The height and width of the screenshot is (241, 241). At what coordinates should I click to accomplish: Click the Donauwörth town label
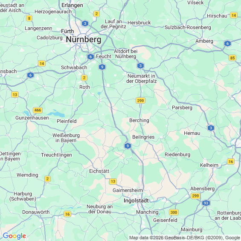pyautogui.click(x=36, y=212)
